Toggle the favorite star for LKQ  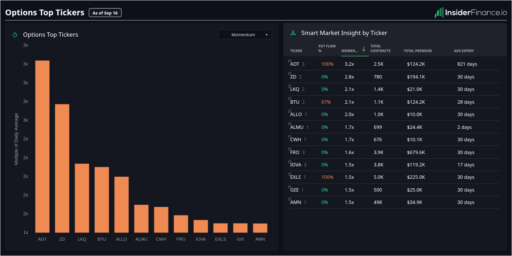click(290, 86)
